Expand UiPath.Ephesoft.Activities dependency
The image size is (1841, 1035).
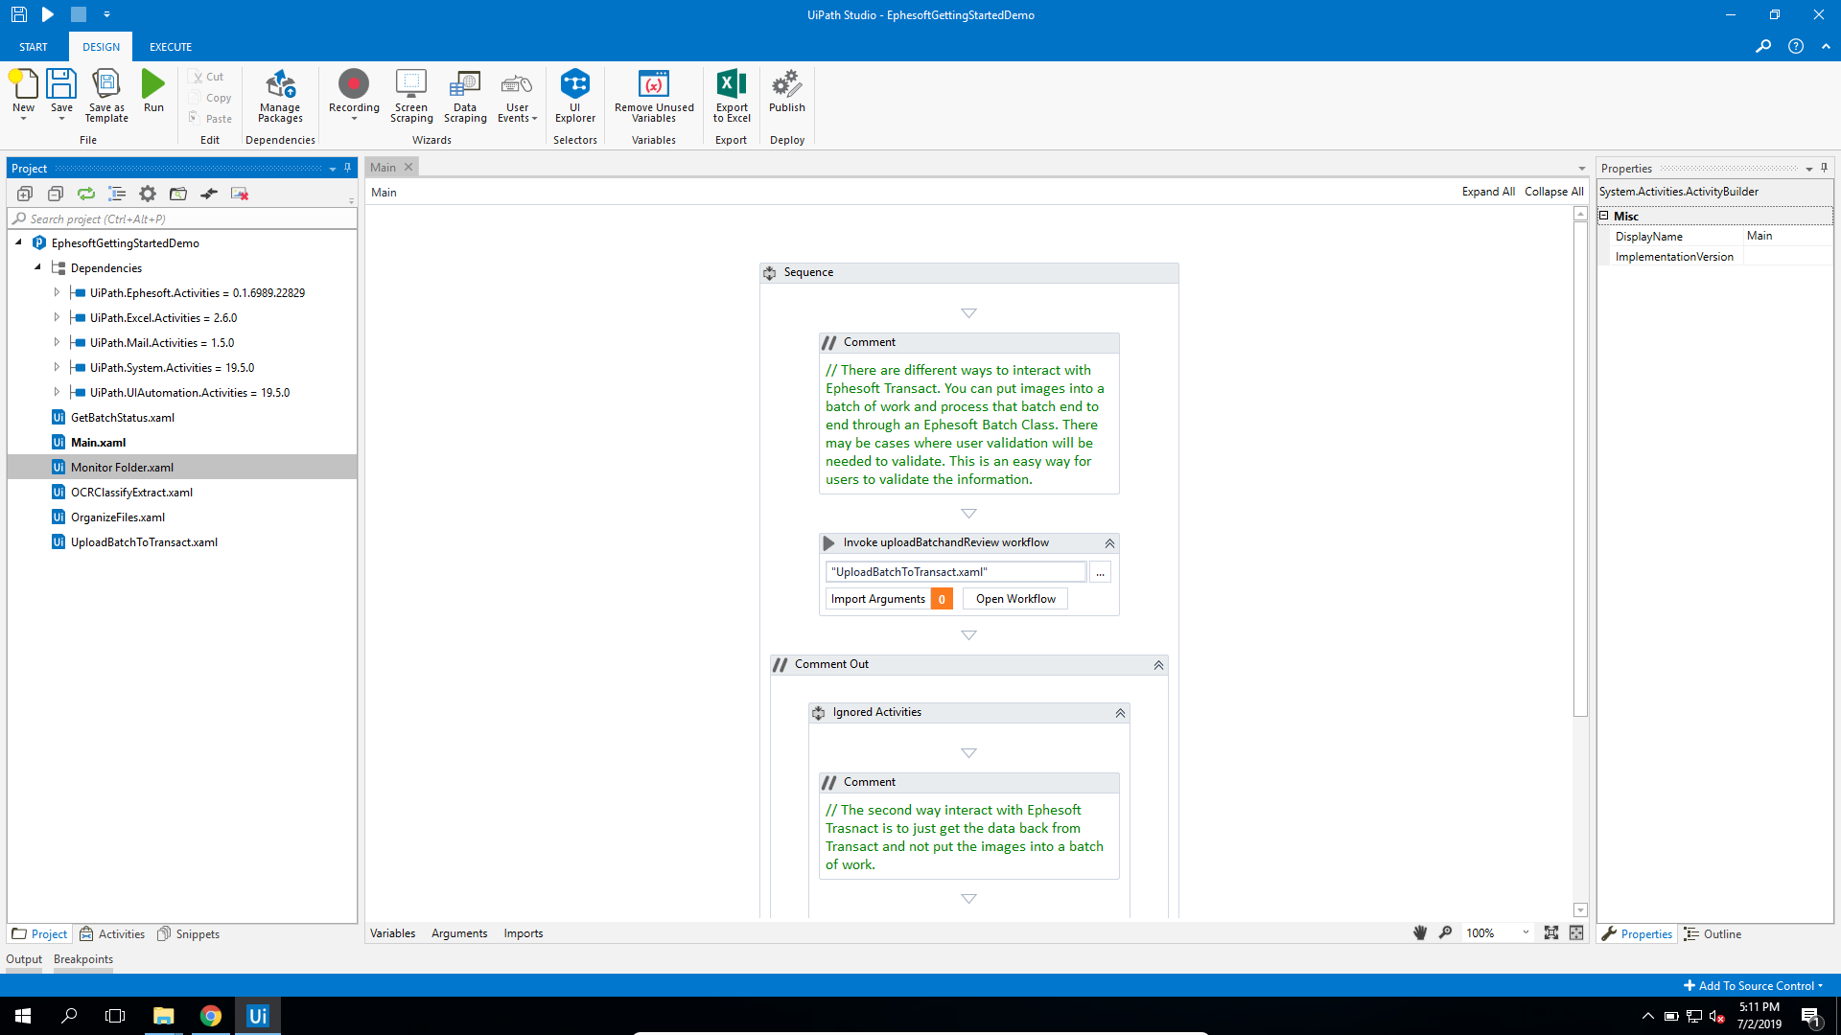click(x=57, y=292)
